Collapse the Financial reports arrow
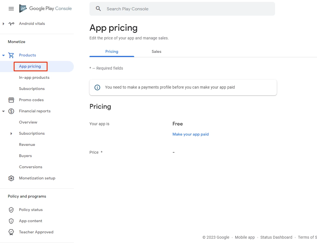The height and width of the screenshot is (249, 317). (3, 111)
